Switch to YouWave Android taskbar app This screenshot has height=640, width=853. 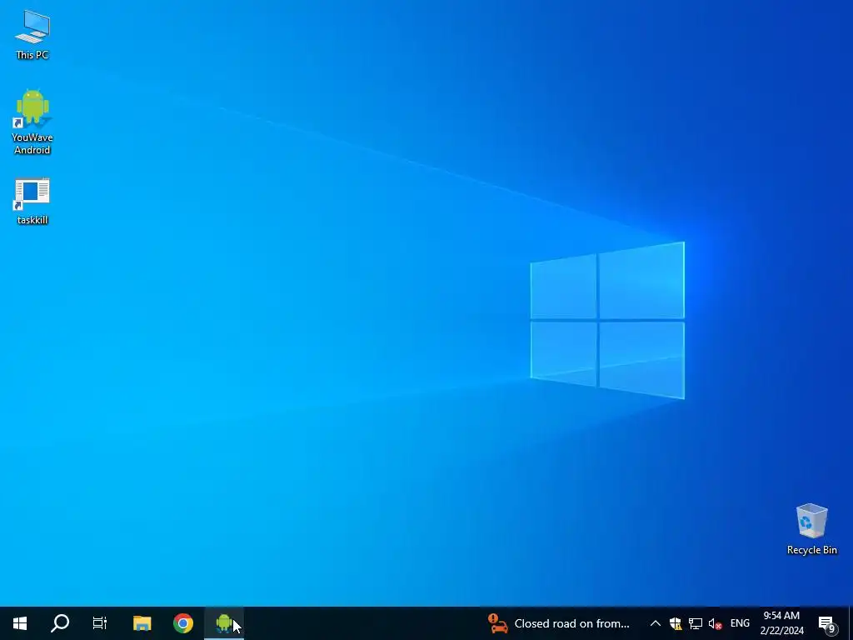coord(224,623)
